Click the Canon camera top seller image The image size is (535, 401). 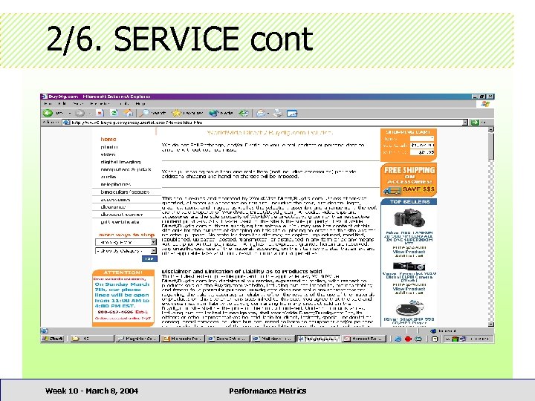[409, 267]
